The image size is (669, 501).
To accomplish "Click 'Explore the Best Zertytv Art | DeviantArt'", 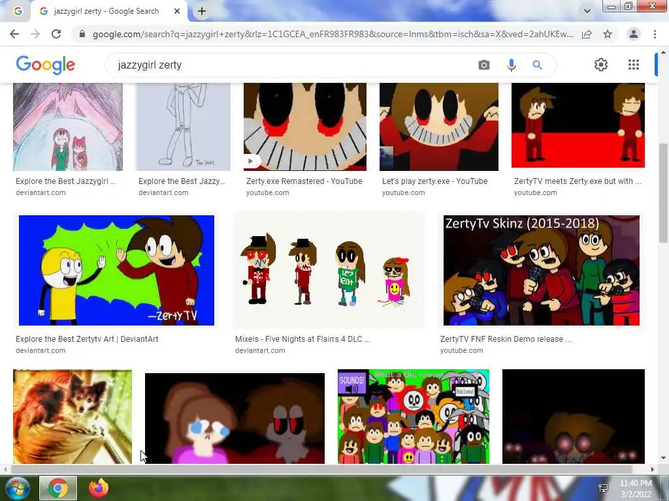I will 87,339.
